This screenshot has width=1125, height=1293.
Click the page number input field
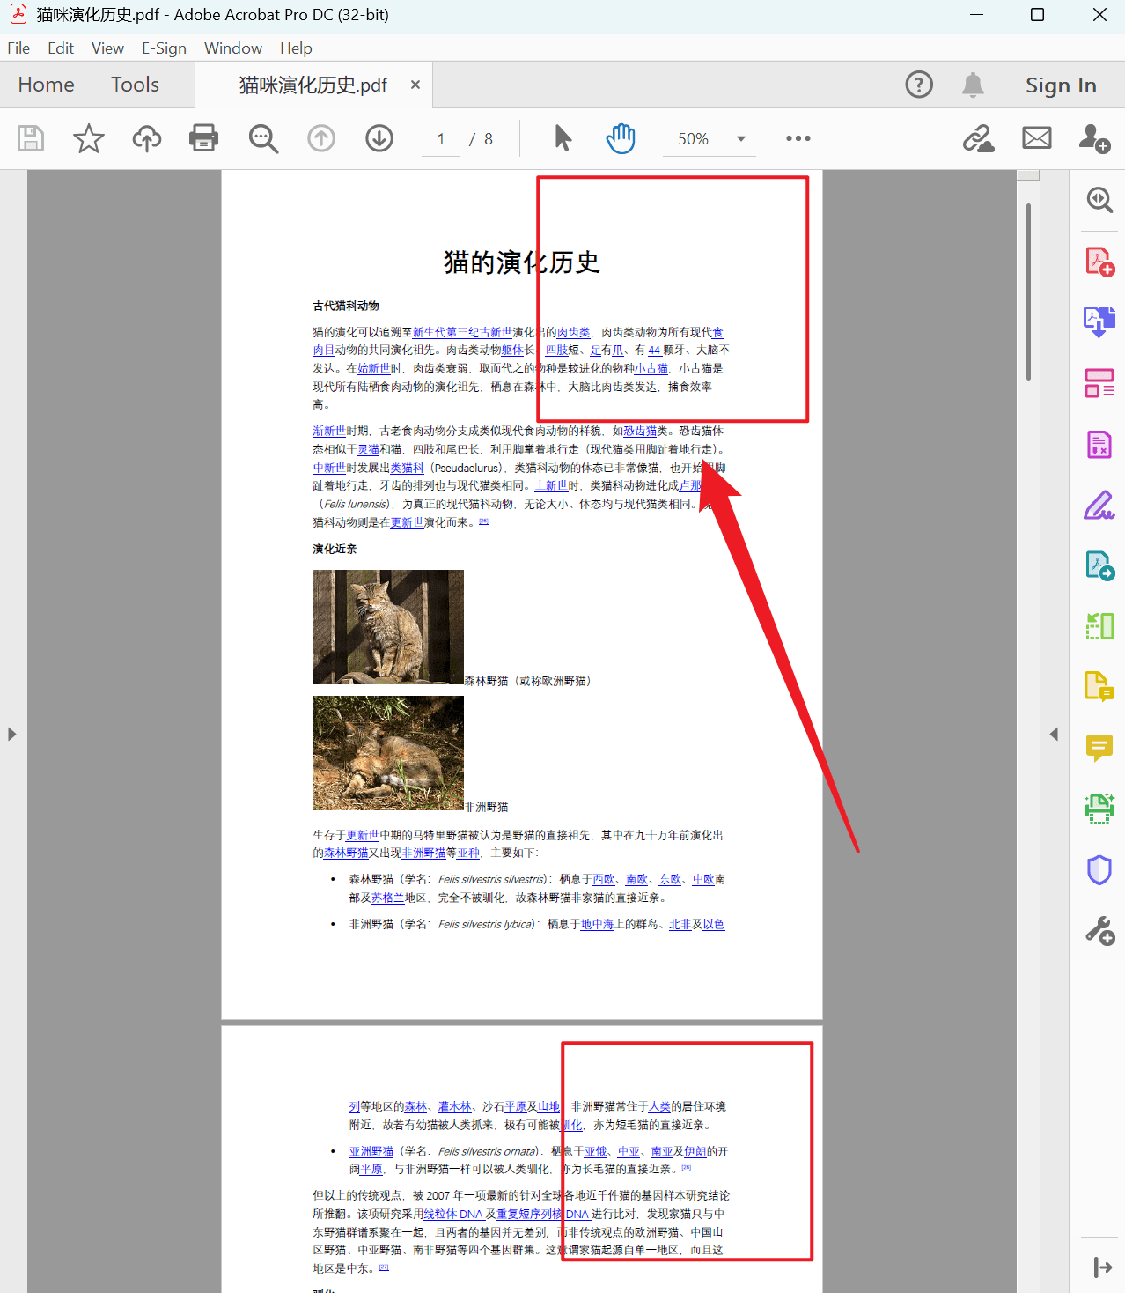tap(440, 138)
